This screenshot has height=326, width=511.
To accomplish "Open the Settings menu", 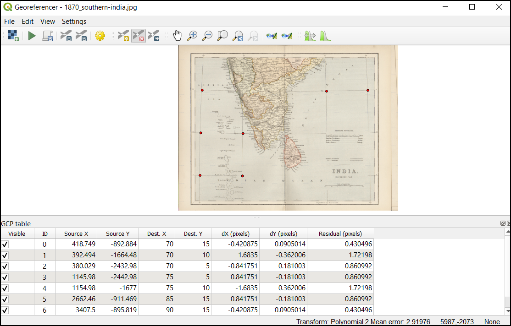I will point(74,22).
